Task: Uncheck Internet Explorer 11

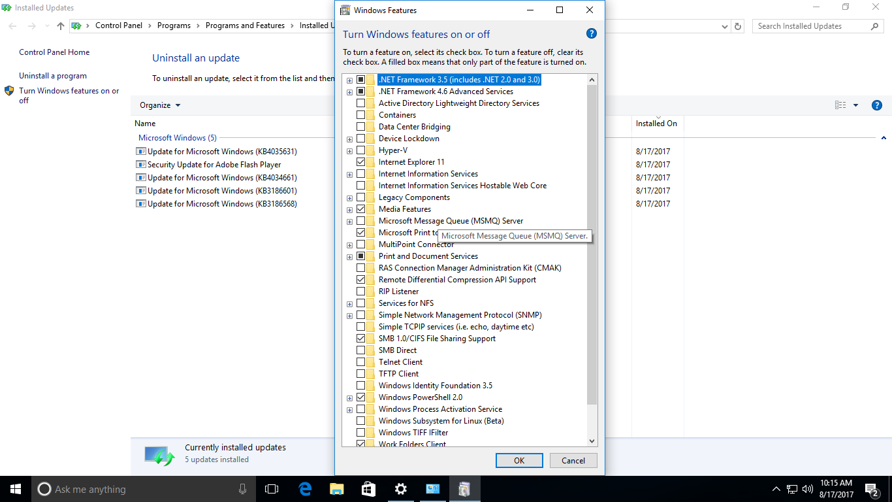Action: click(360, 162)
